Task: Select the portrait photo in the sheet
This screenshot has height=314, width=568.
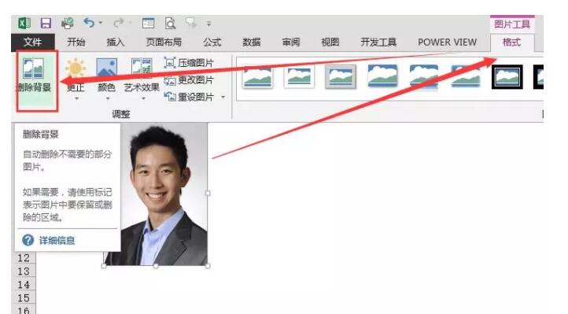Action: [164, 194]
